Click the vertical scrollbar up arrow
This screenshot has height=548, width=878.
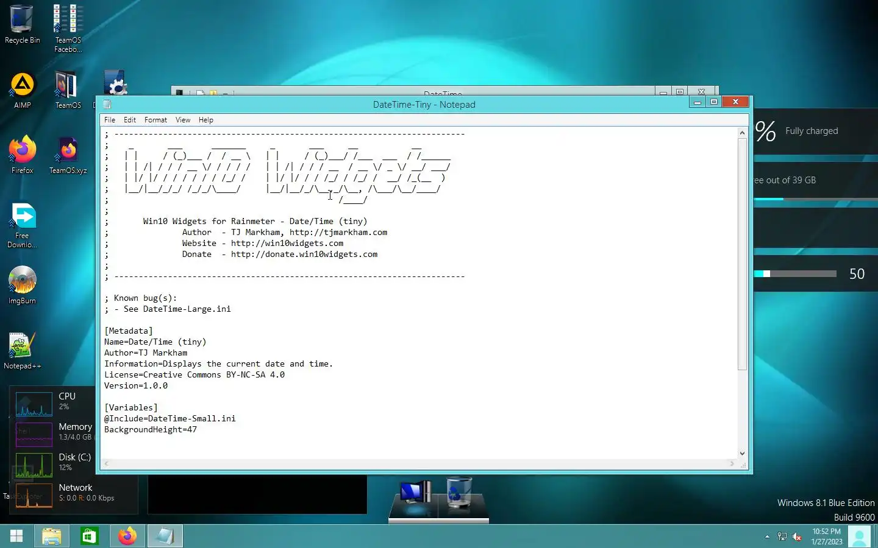742,133
